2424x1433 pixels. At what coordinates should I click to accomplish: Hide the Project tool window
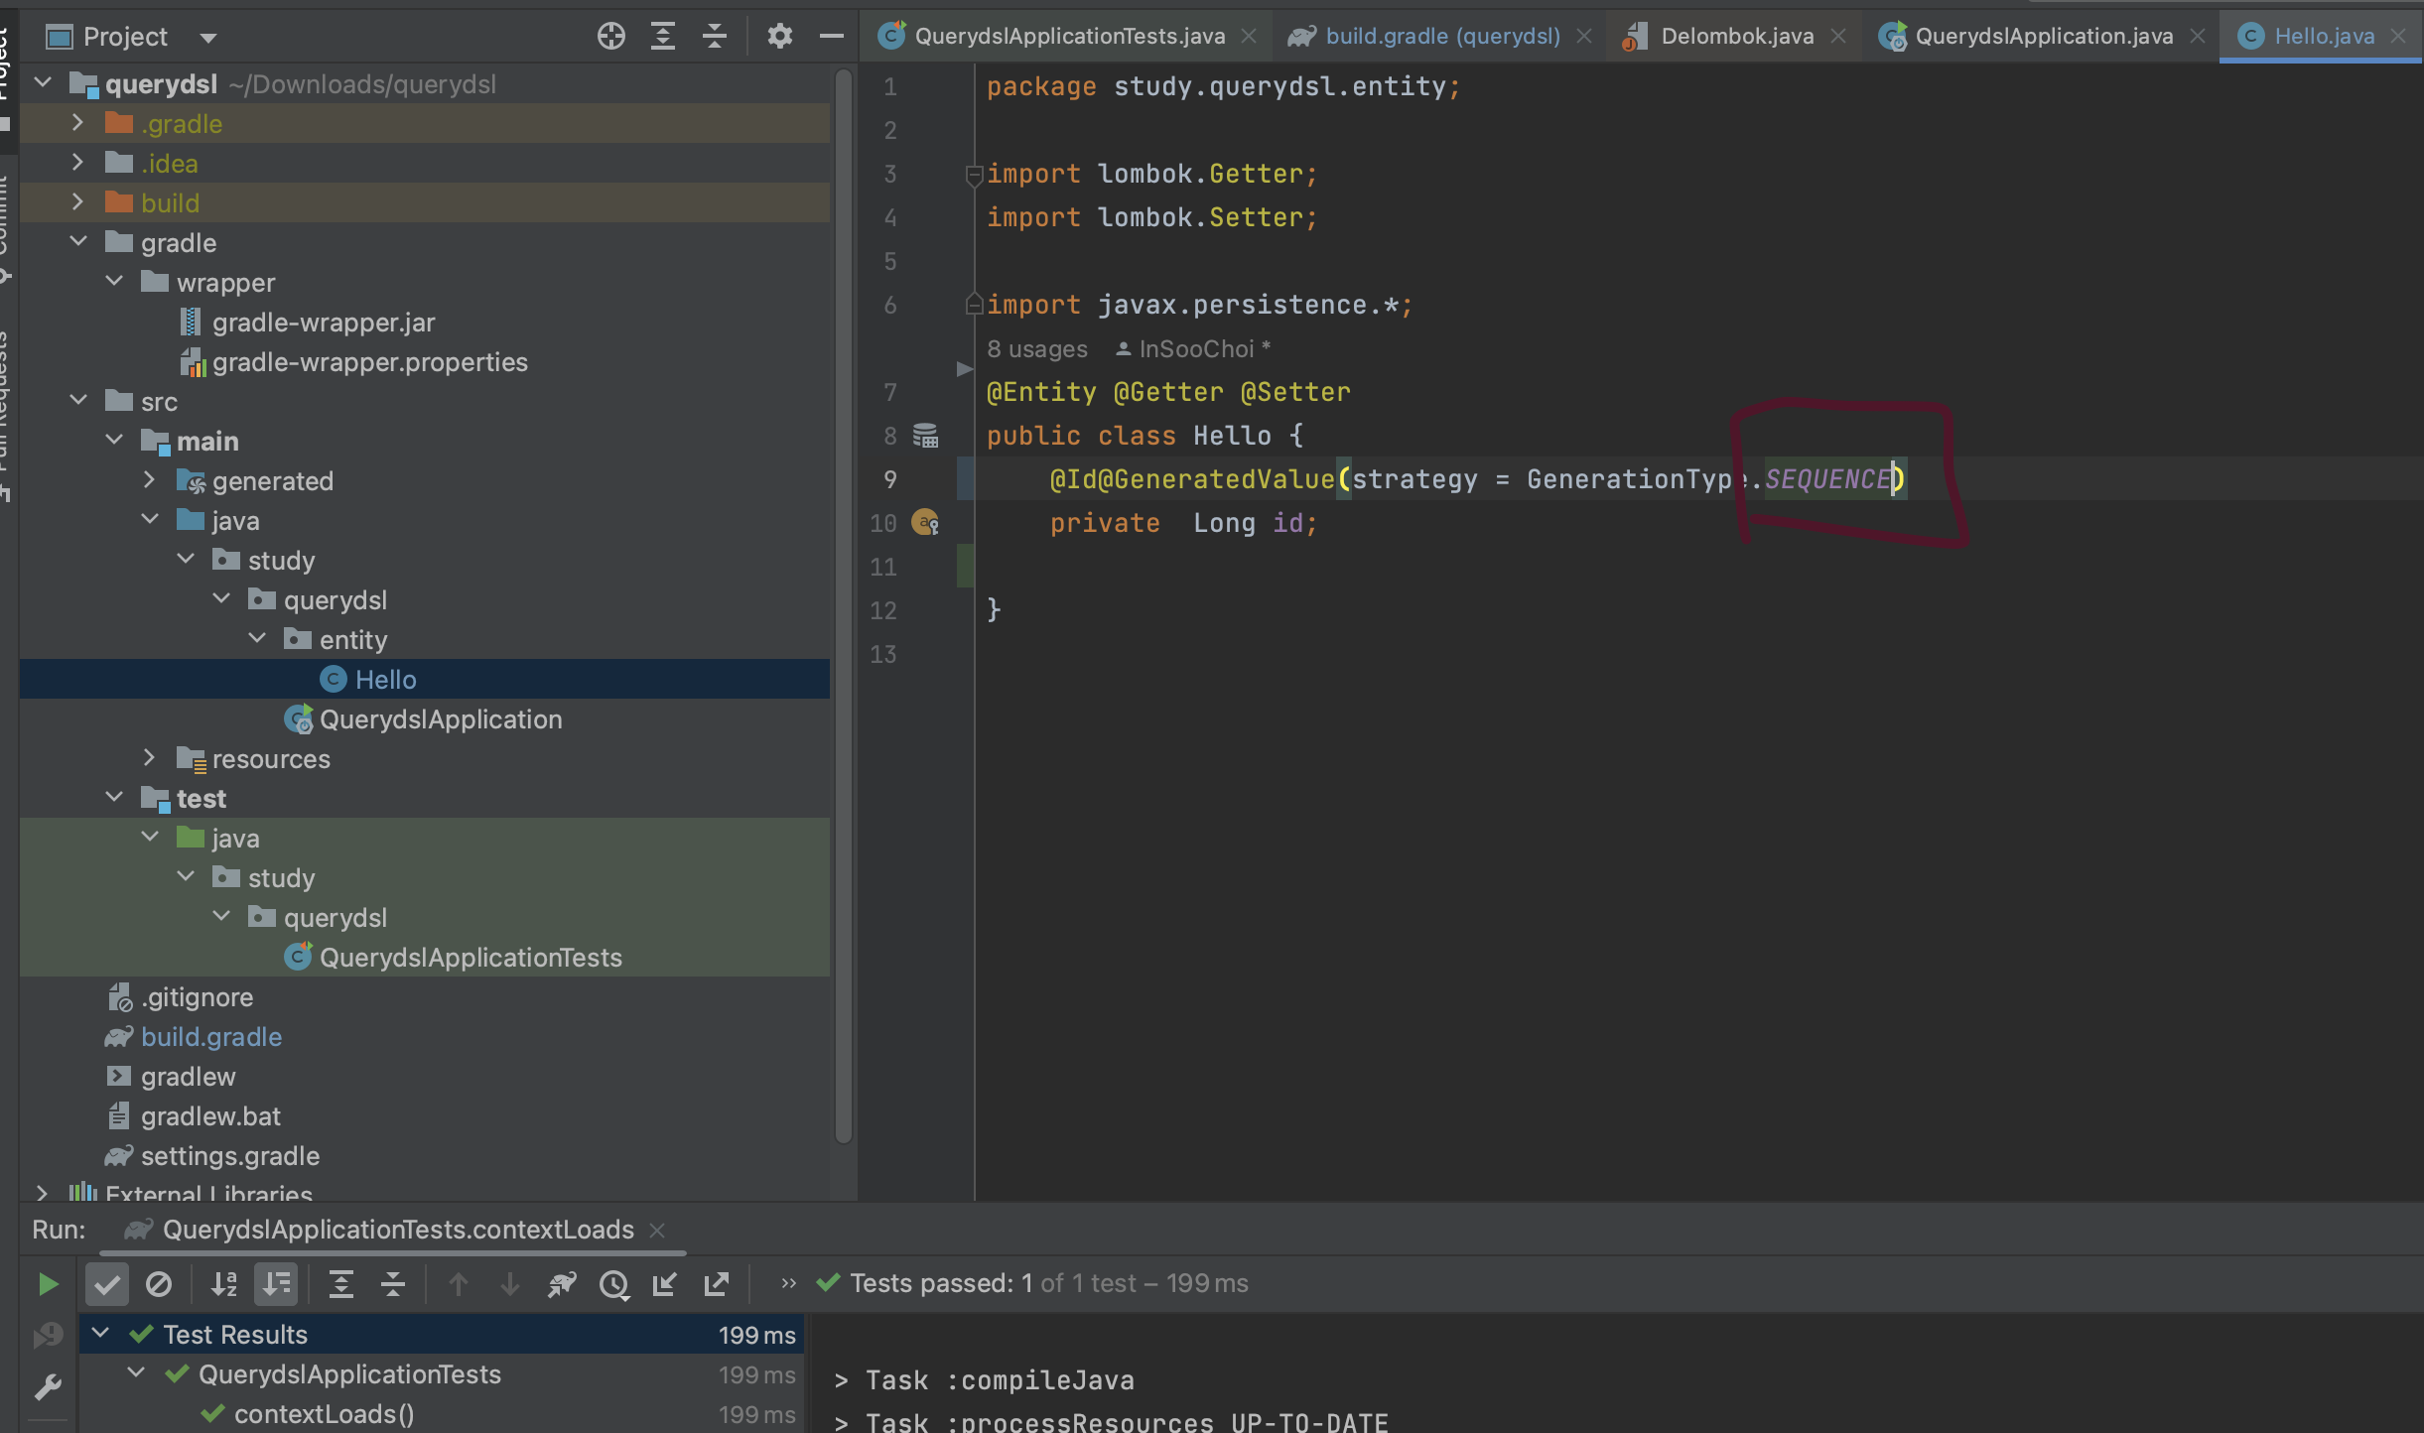click(832, 37)
